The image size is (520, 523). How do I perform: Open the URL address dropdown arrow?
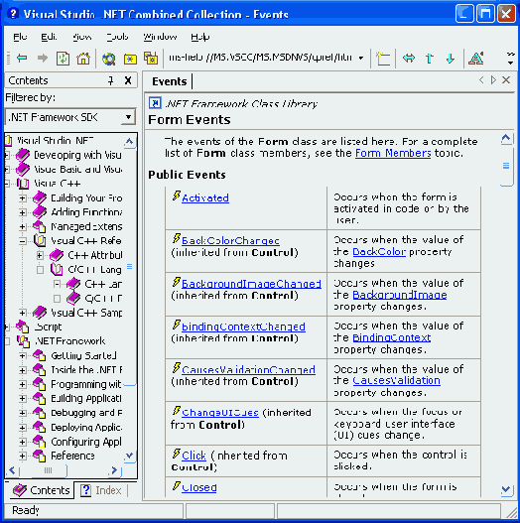361,58
